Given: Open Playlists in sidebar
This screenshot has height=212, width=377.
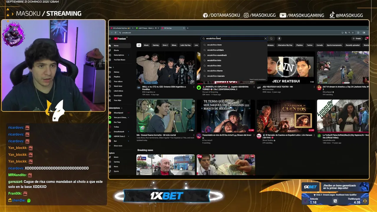Looking at the screenshot, I should (120, 77).
